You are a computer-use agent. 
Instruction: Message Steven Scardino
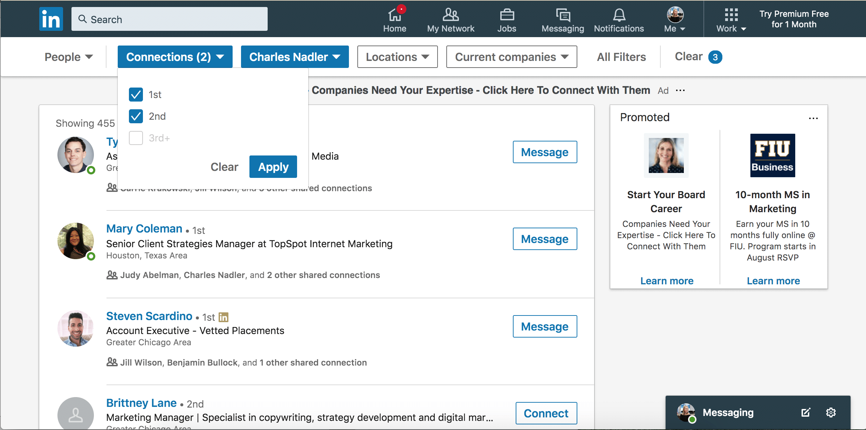pyautogui.click(x=545, y=326)
